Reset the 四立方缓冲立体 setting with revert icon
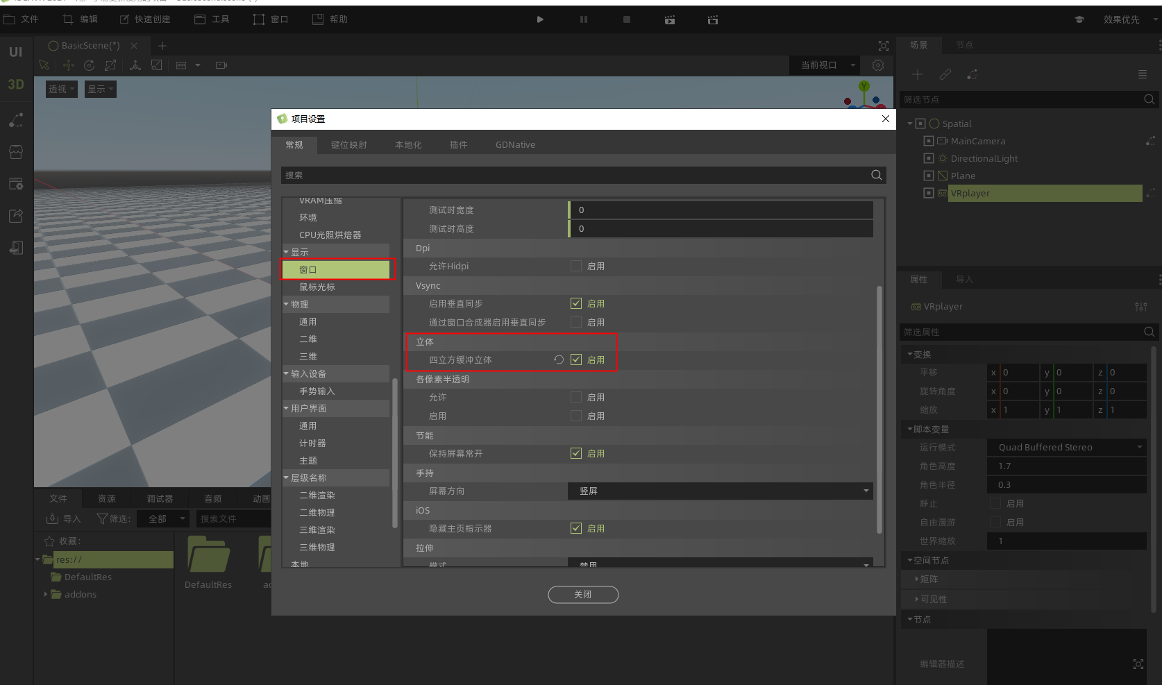The image size is (1162, 685). [x=559, y=360]
